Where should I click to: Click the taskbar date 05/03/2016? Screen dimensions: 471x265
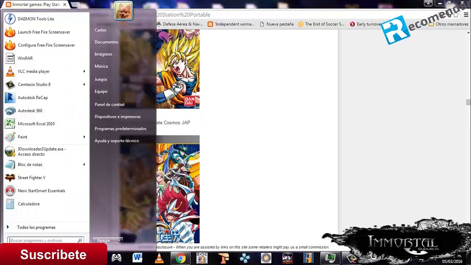click(x=452, y=262)
